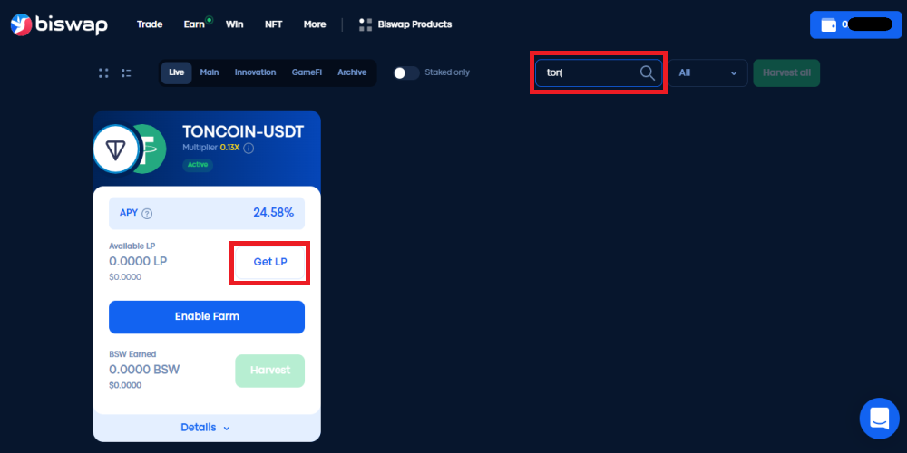Click the Biswap logo
907x453 pixels.
[x=59, y=24]
